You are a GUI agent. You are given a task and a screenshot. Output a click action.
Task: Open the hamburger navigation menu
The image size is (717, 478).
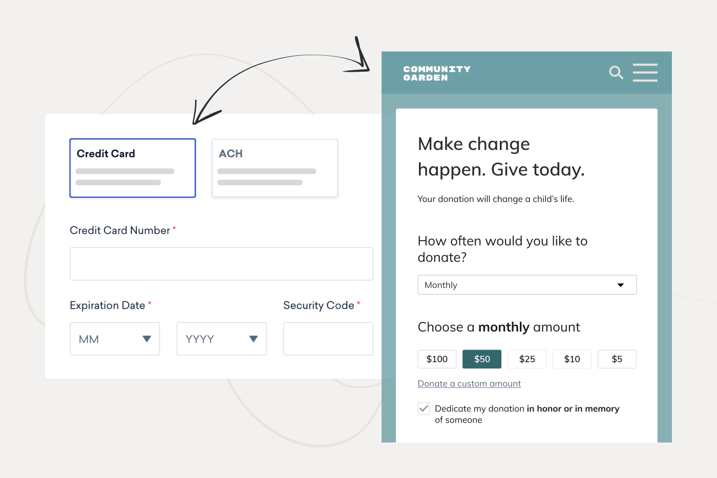(x=645, y=73)
